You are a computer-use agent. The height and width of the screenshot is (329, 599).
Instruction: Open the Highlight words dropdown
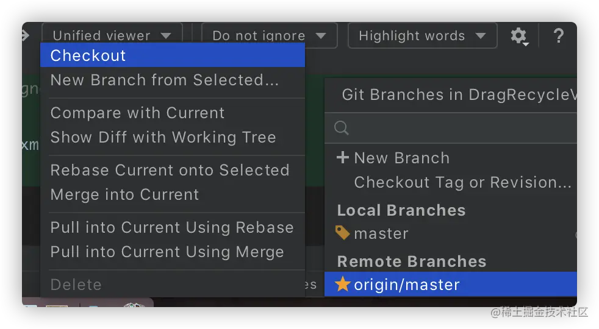click(423, 35)
